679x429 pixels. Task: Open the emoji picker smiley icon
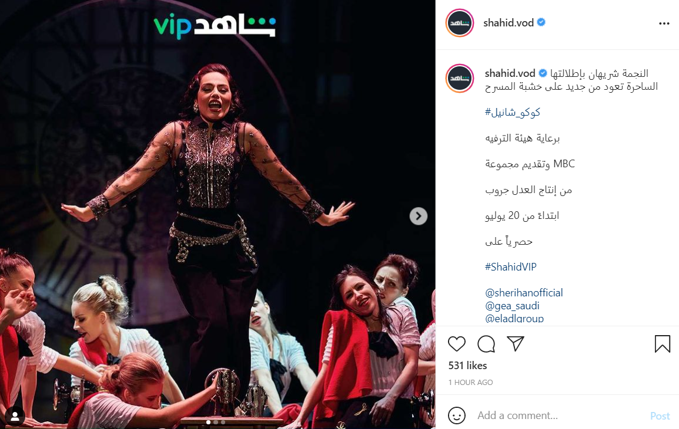point(456,416)
